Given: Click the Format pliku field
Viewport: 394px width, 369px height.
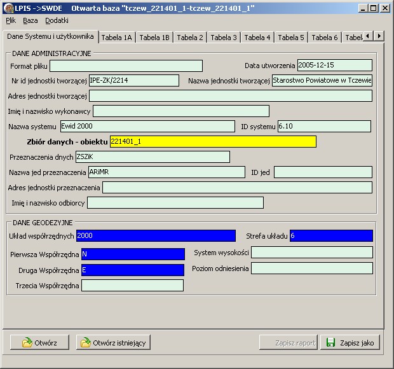Looking at the screenshot, I should [126, 66].
